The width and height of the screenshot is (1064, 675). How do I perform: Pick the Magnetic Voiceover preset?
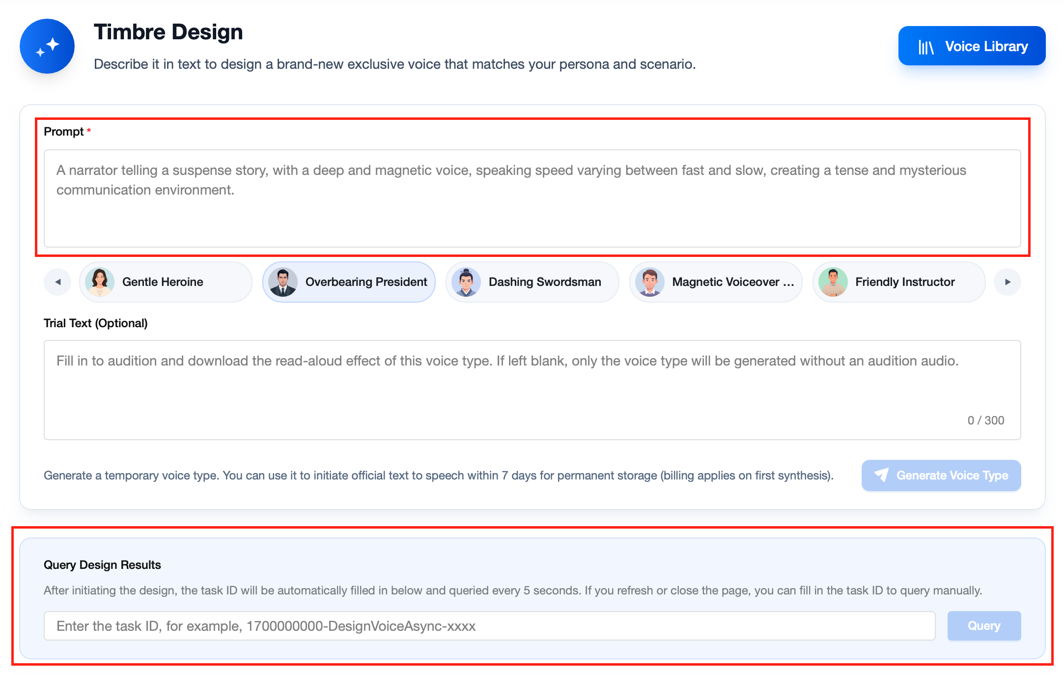coord(716,282)
